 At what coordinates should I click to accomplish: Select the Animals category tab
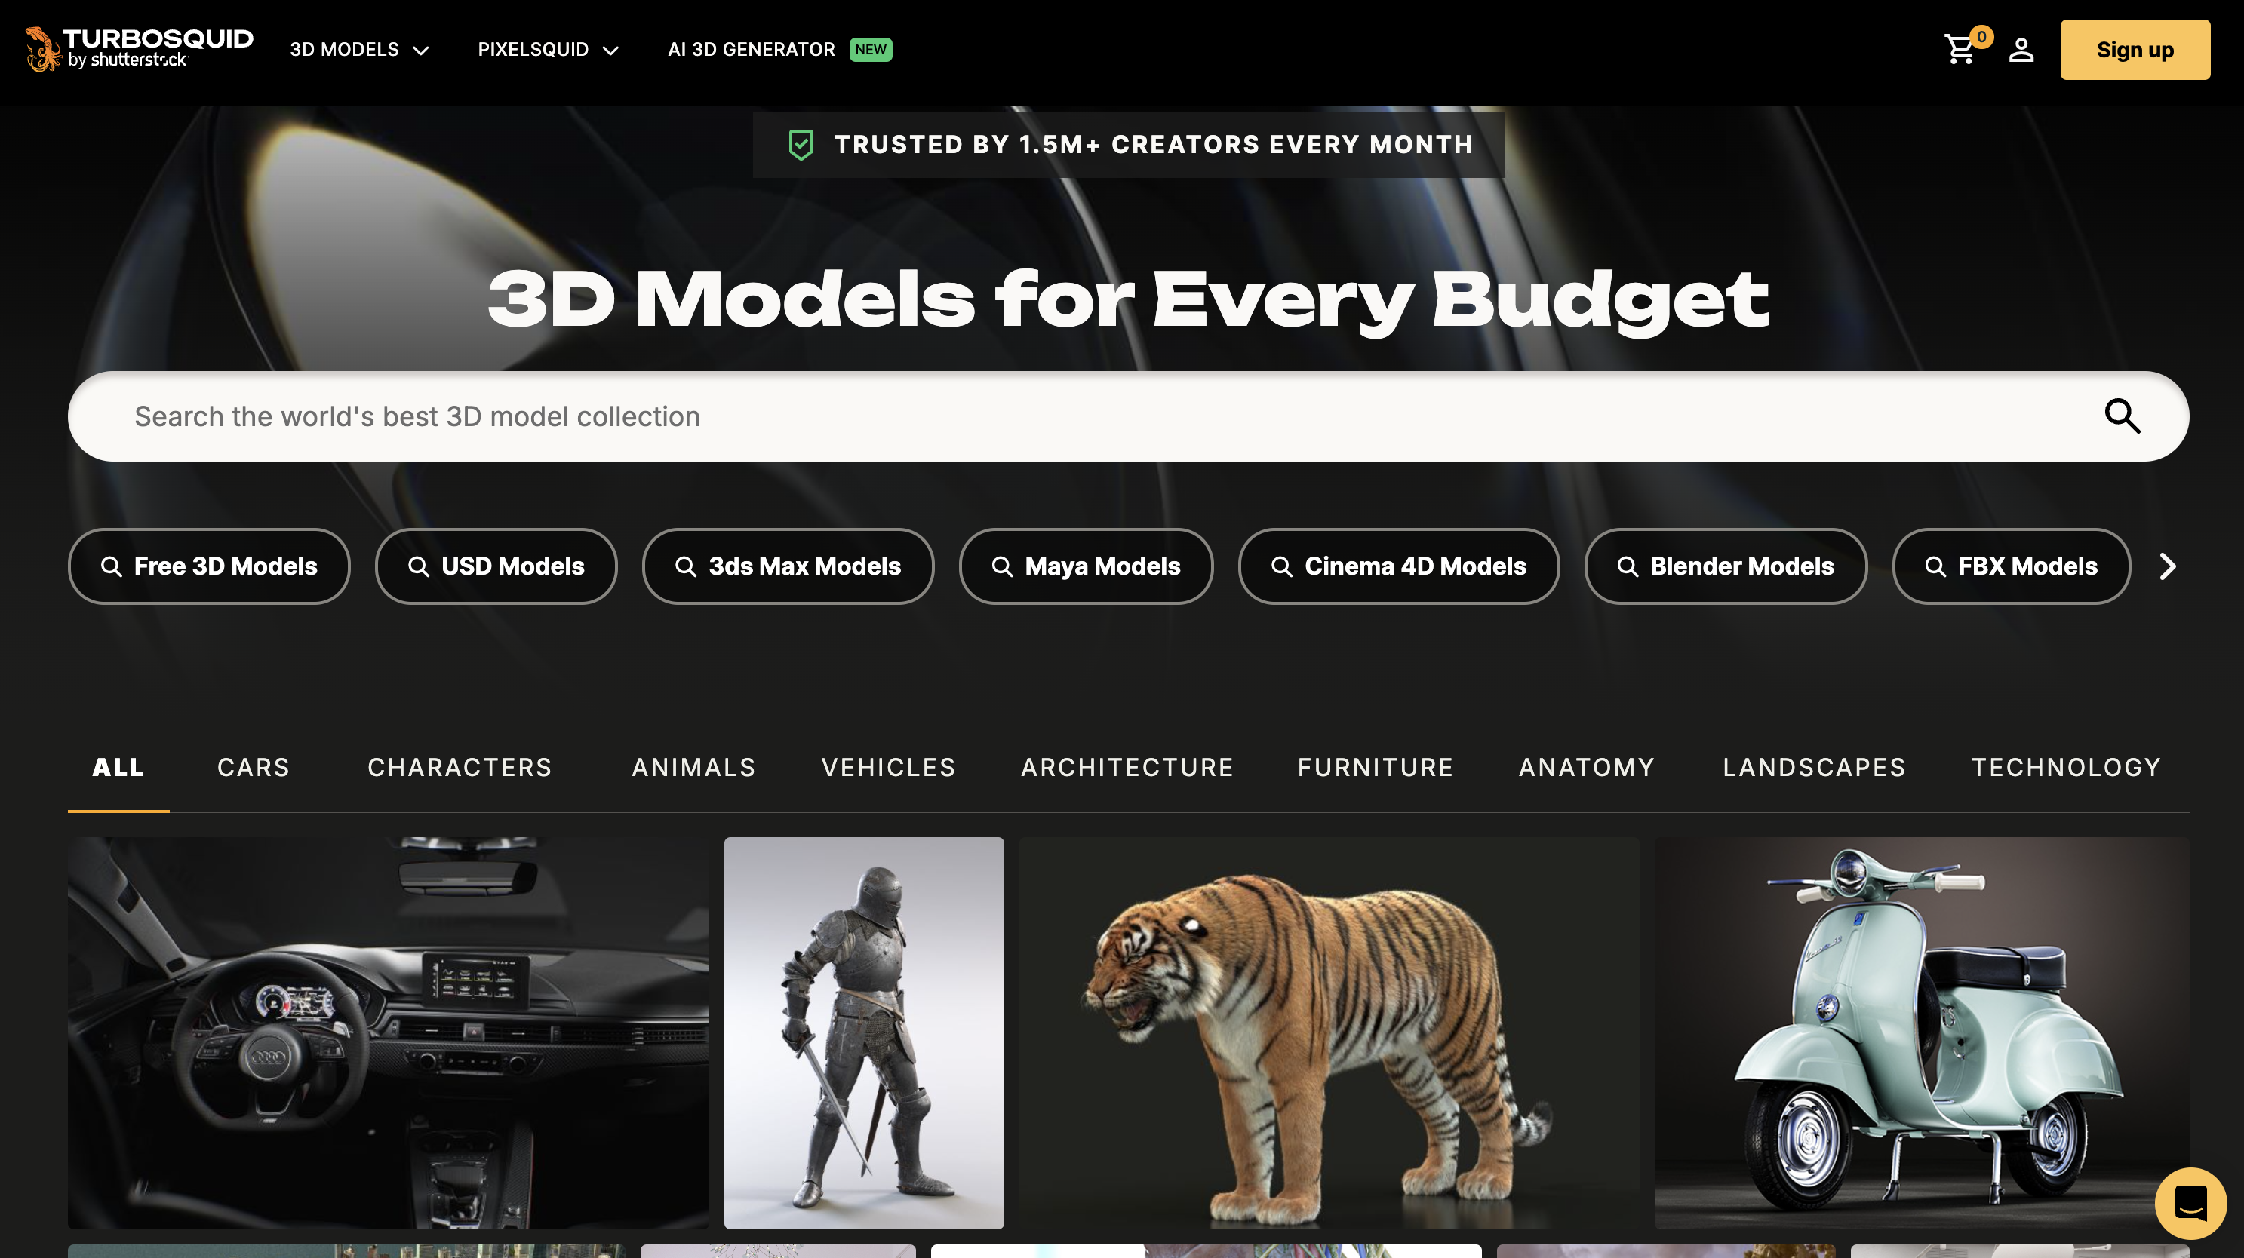click(693, 767)
